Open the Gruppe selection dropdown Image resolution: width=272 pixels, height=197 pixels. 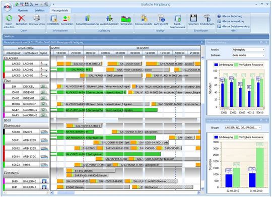point(243,127)
